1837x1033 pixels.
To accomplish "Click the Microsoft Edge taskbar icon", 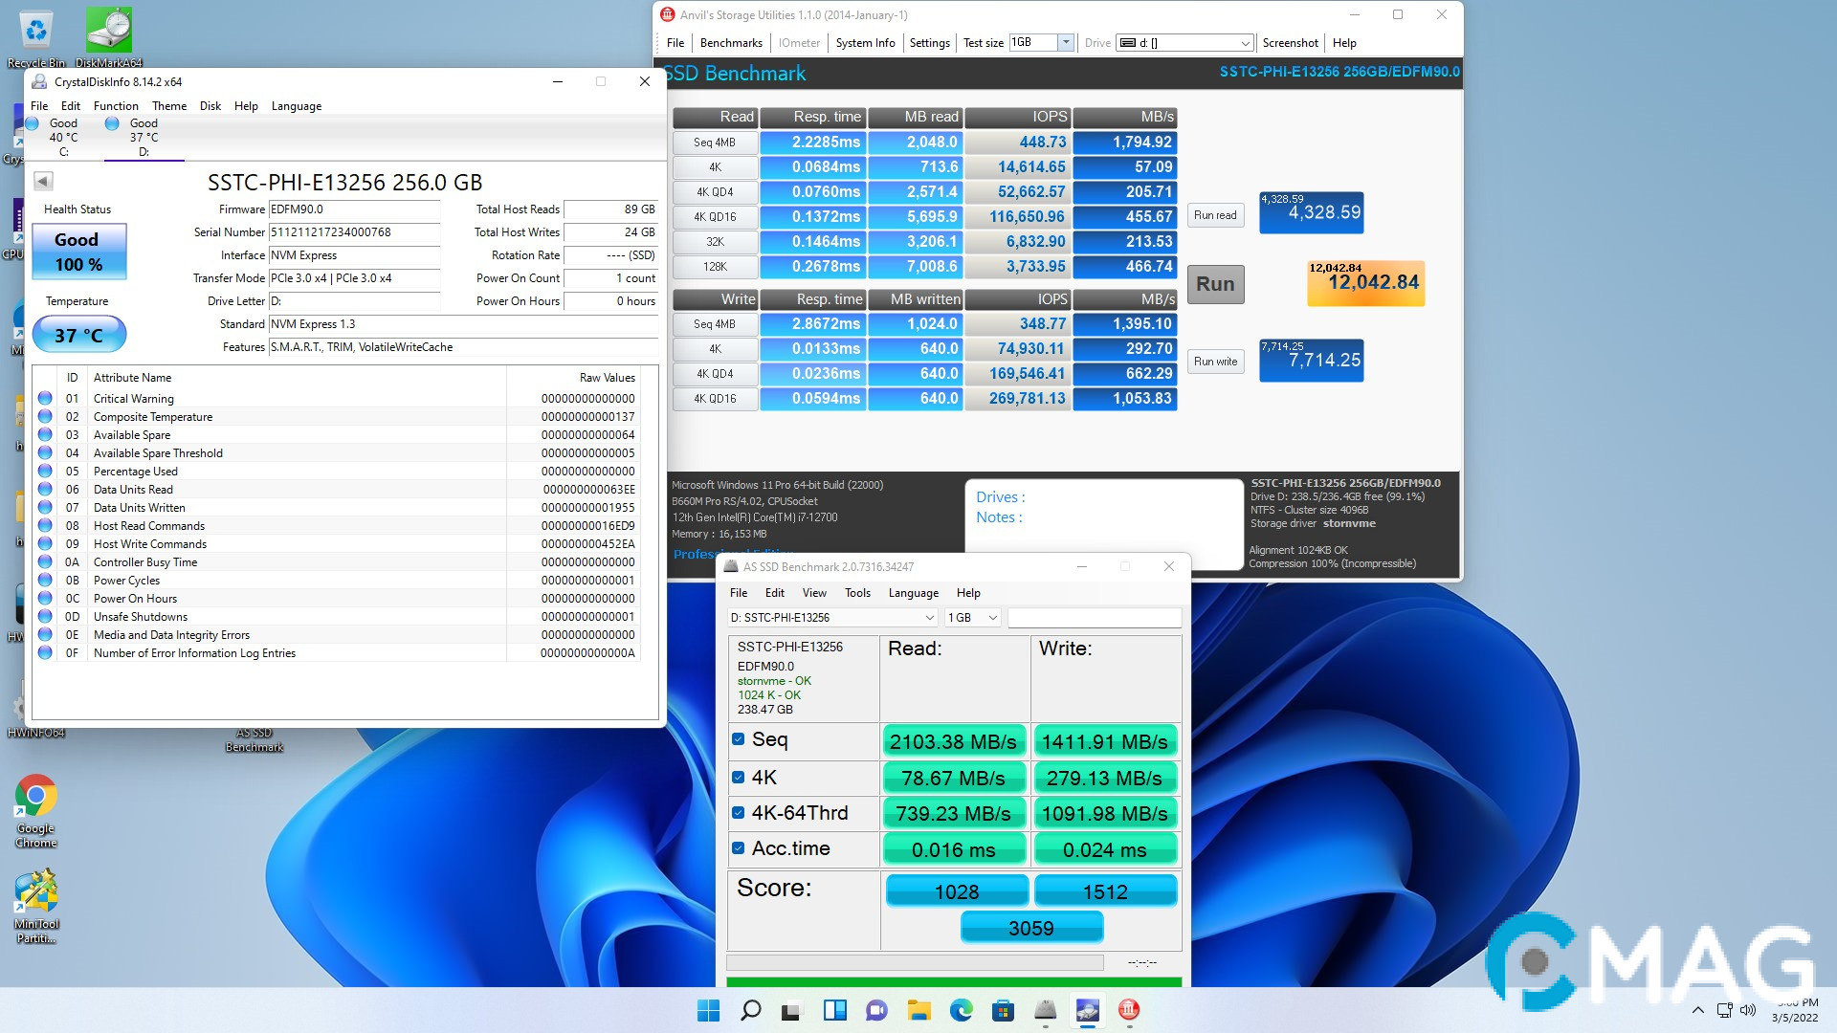I will 961,1010.
